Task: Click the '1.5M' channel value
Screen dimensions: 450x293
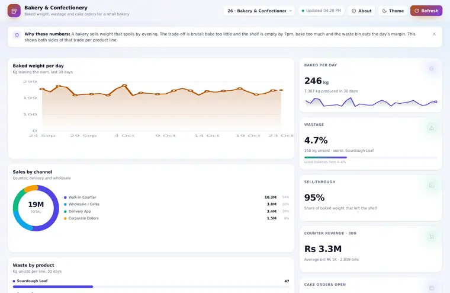Action: 272,218
